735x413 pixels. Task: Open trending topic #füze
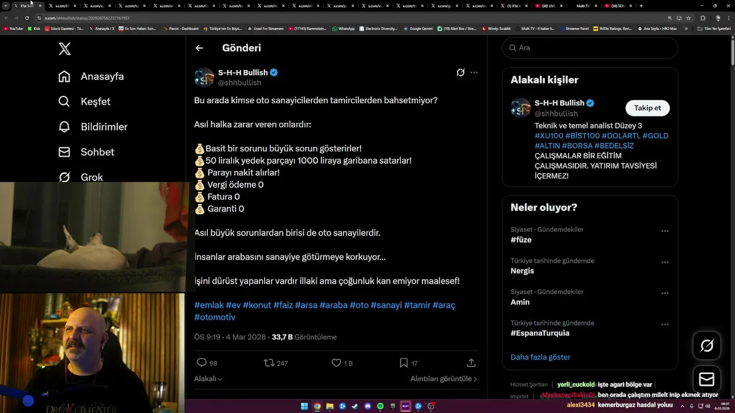(x=521, y=240)
